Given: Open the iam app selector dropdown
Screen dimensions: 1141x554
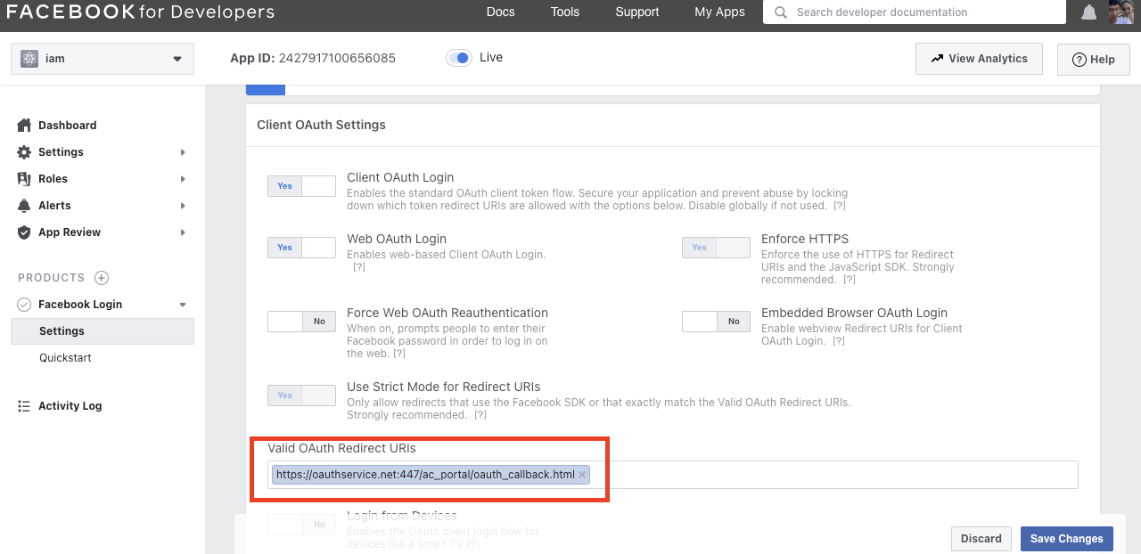Looking at the screenshot, I should 103,59.
